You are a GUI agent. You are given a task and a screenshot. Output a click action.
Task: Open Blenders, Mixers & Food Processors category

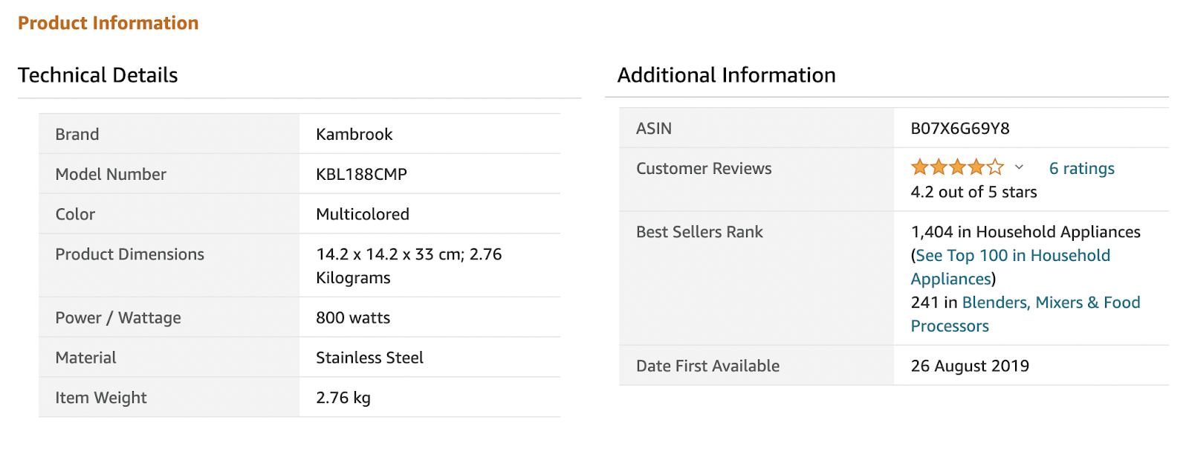click(1051, 303)
